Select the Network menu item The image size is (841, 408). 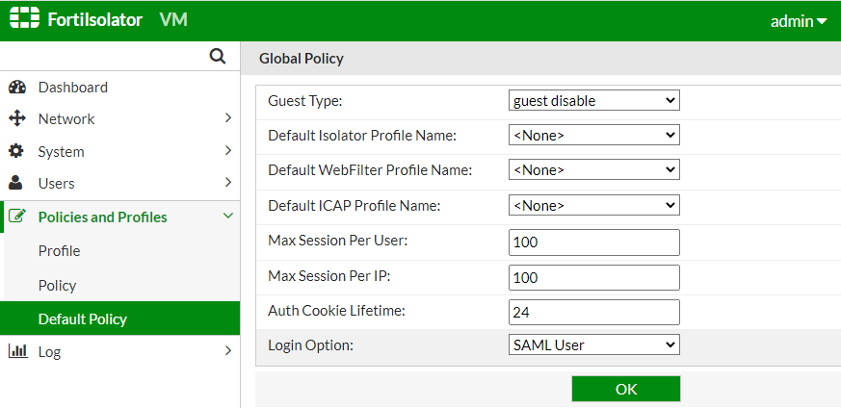[x=120, y=119]
